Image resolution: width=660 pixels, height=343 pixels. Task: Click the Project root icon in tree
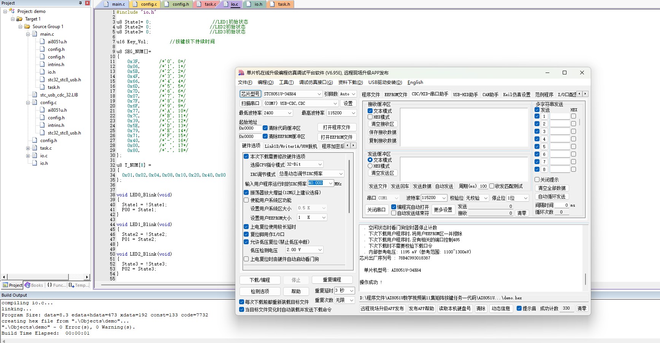tap(12, 11)
